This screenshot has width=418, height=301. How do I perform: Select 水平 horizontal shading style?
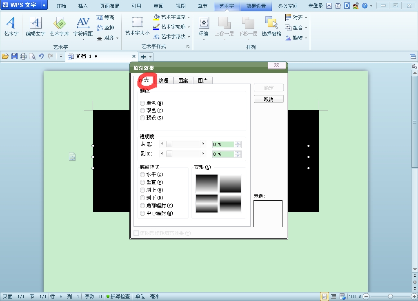[142, 175]
